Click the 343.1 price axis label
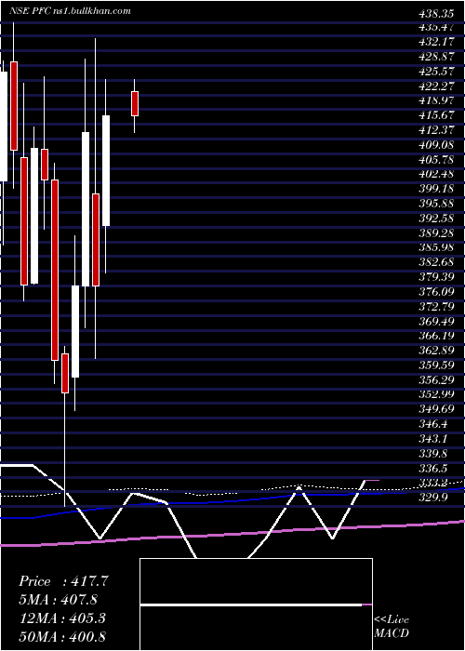 [x=435, y=439]
